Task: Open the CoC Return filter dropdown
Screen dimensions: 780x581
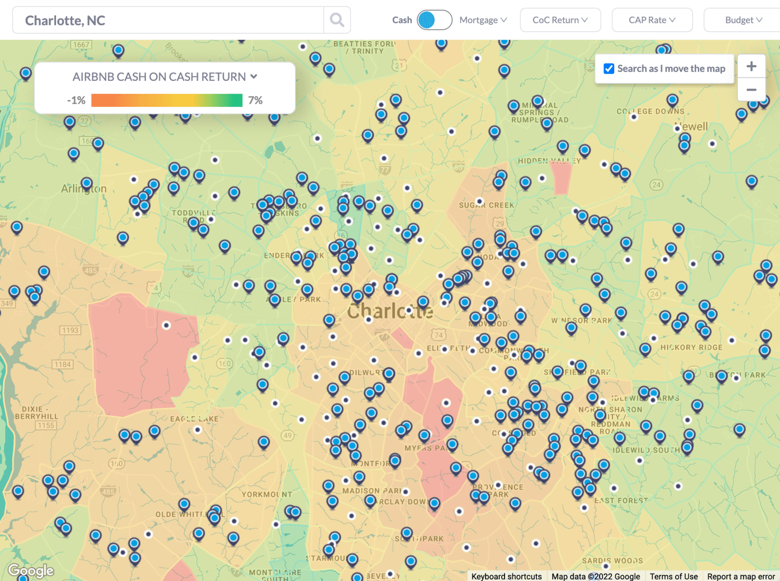Action: point(560,20)
